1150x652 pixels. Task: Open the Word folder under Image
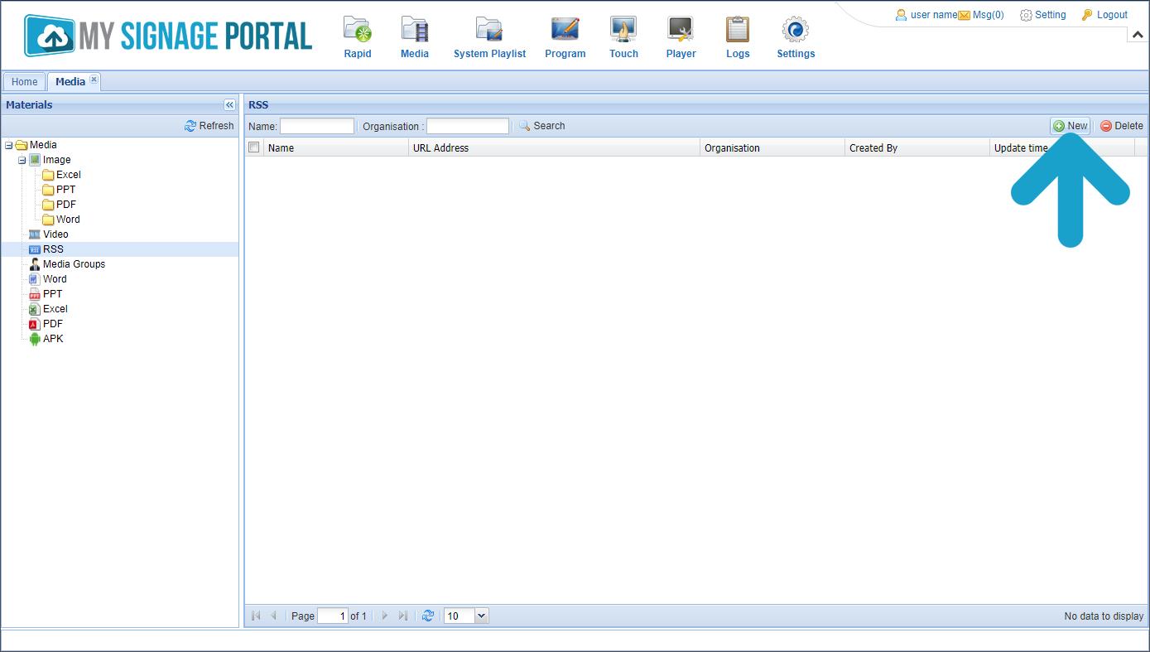click(x=61, y=220)
